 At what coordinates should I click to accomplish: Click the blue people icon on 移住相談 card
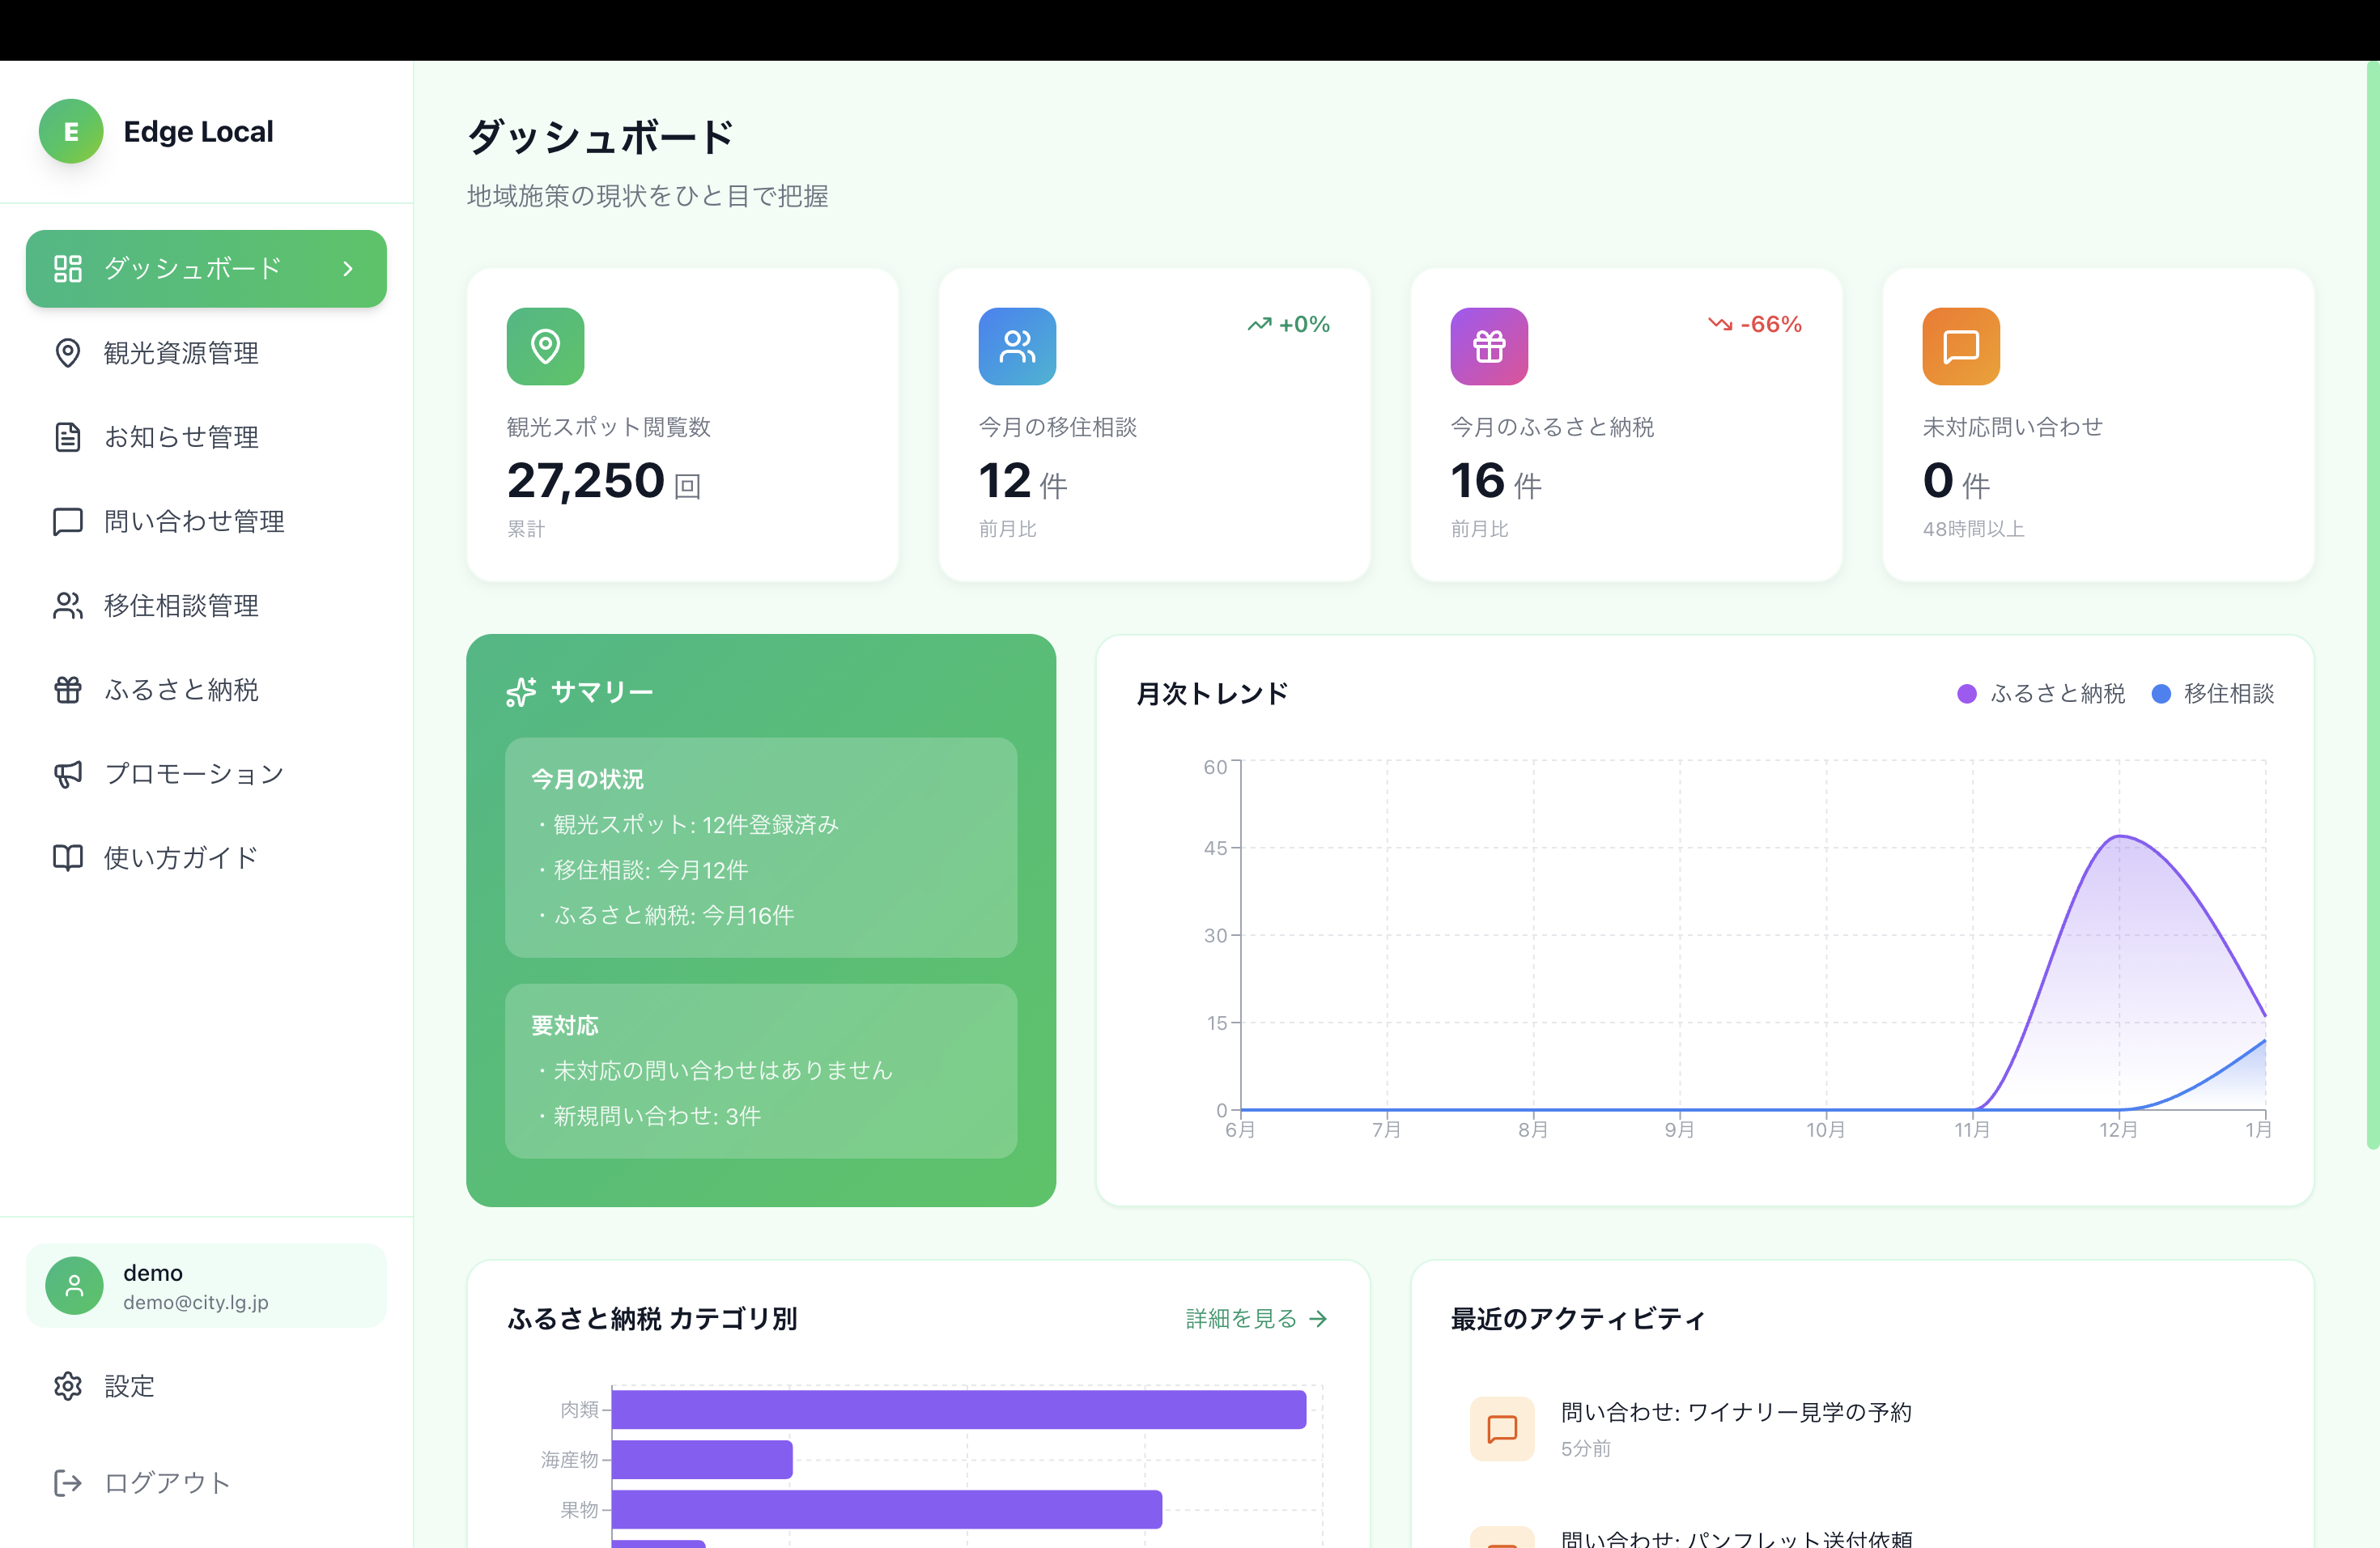click(1017, 346)
